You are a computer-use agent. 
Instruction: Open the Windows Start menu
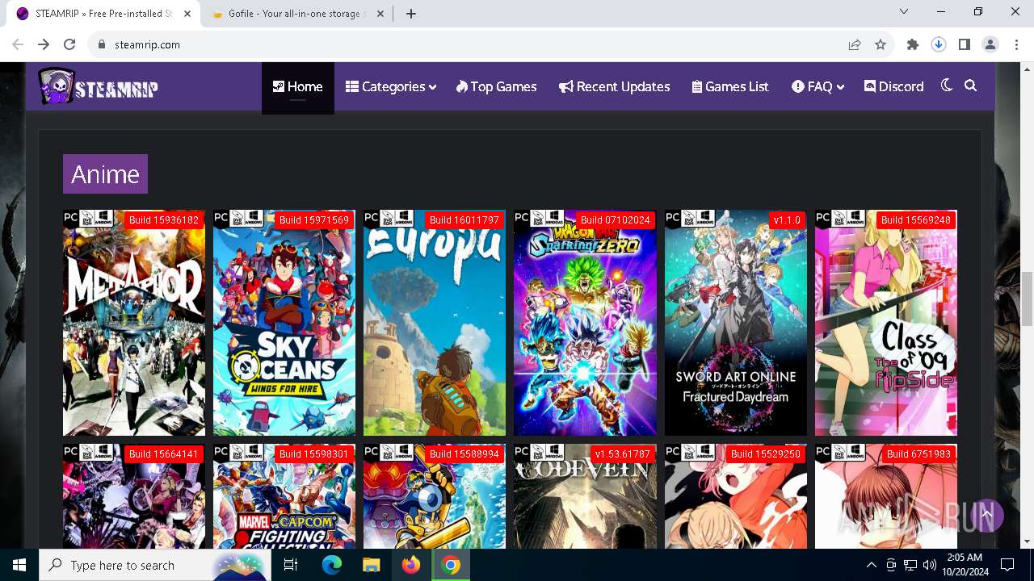click(19, 565)
